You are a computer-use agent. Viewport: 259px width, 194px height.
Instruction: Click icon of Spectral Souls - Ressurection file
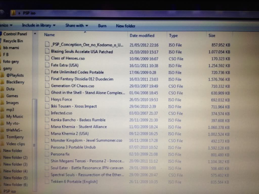pos(47,174)
